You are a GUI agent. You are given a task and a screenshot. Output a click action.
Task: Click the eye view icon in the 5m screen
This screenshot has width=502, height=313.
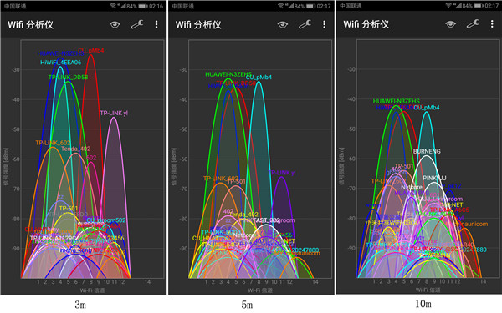click(x=283, y=24)
